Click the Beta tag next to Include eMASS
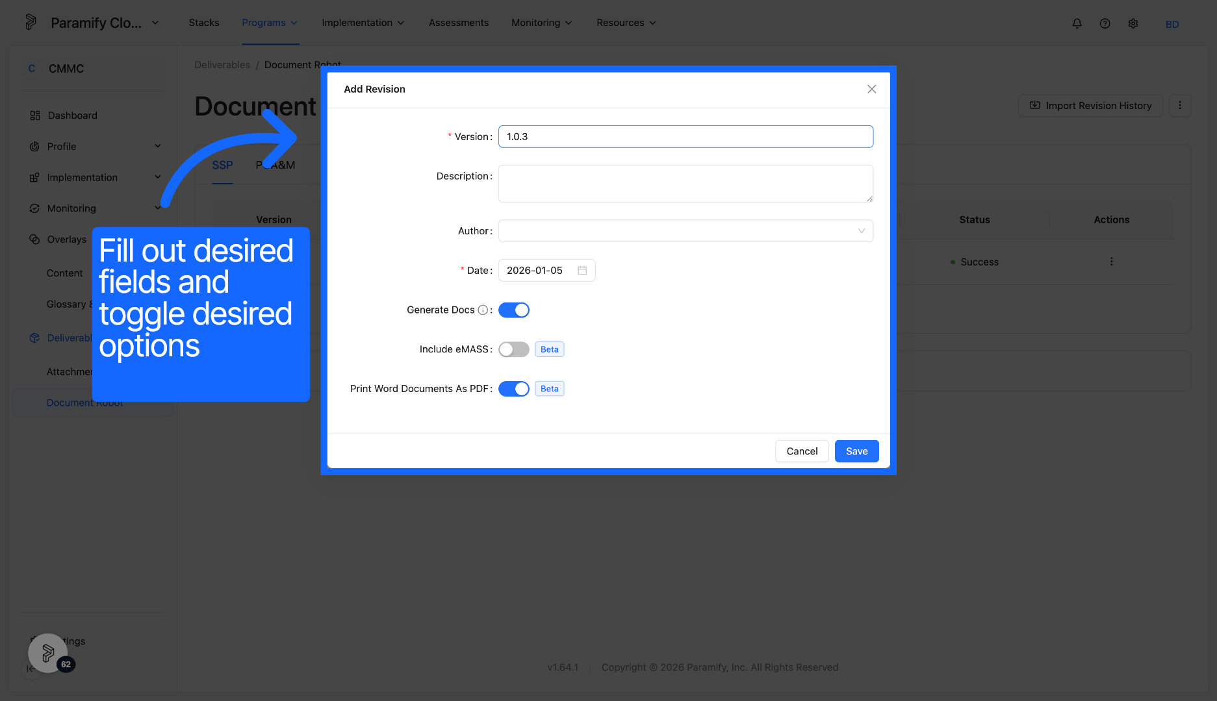 coord(549,350)
